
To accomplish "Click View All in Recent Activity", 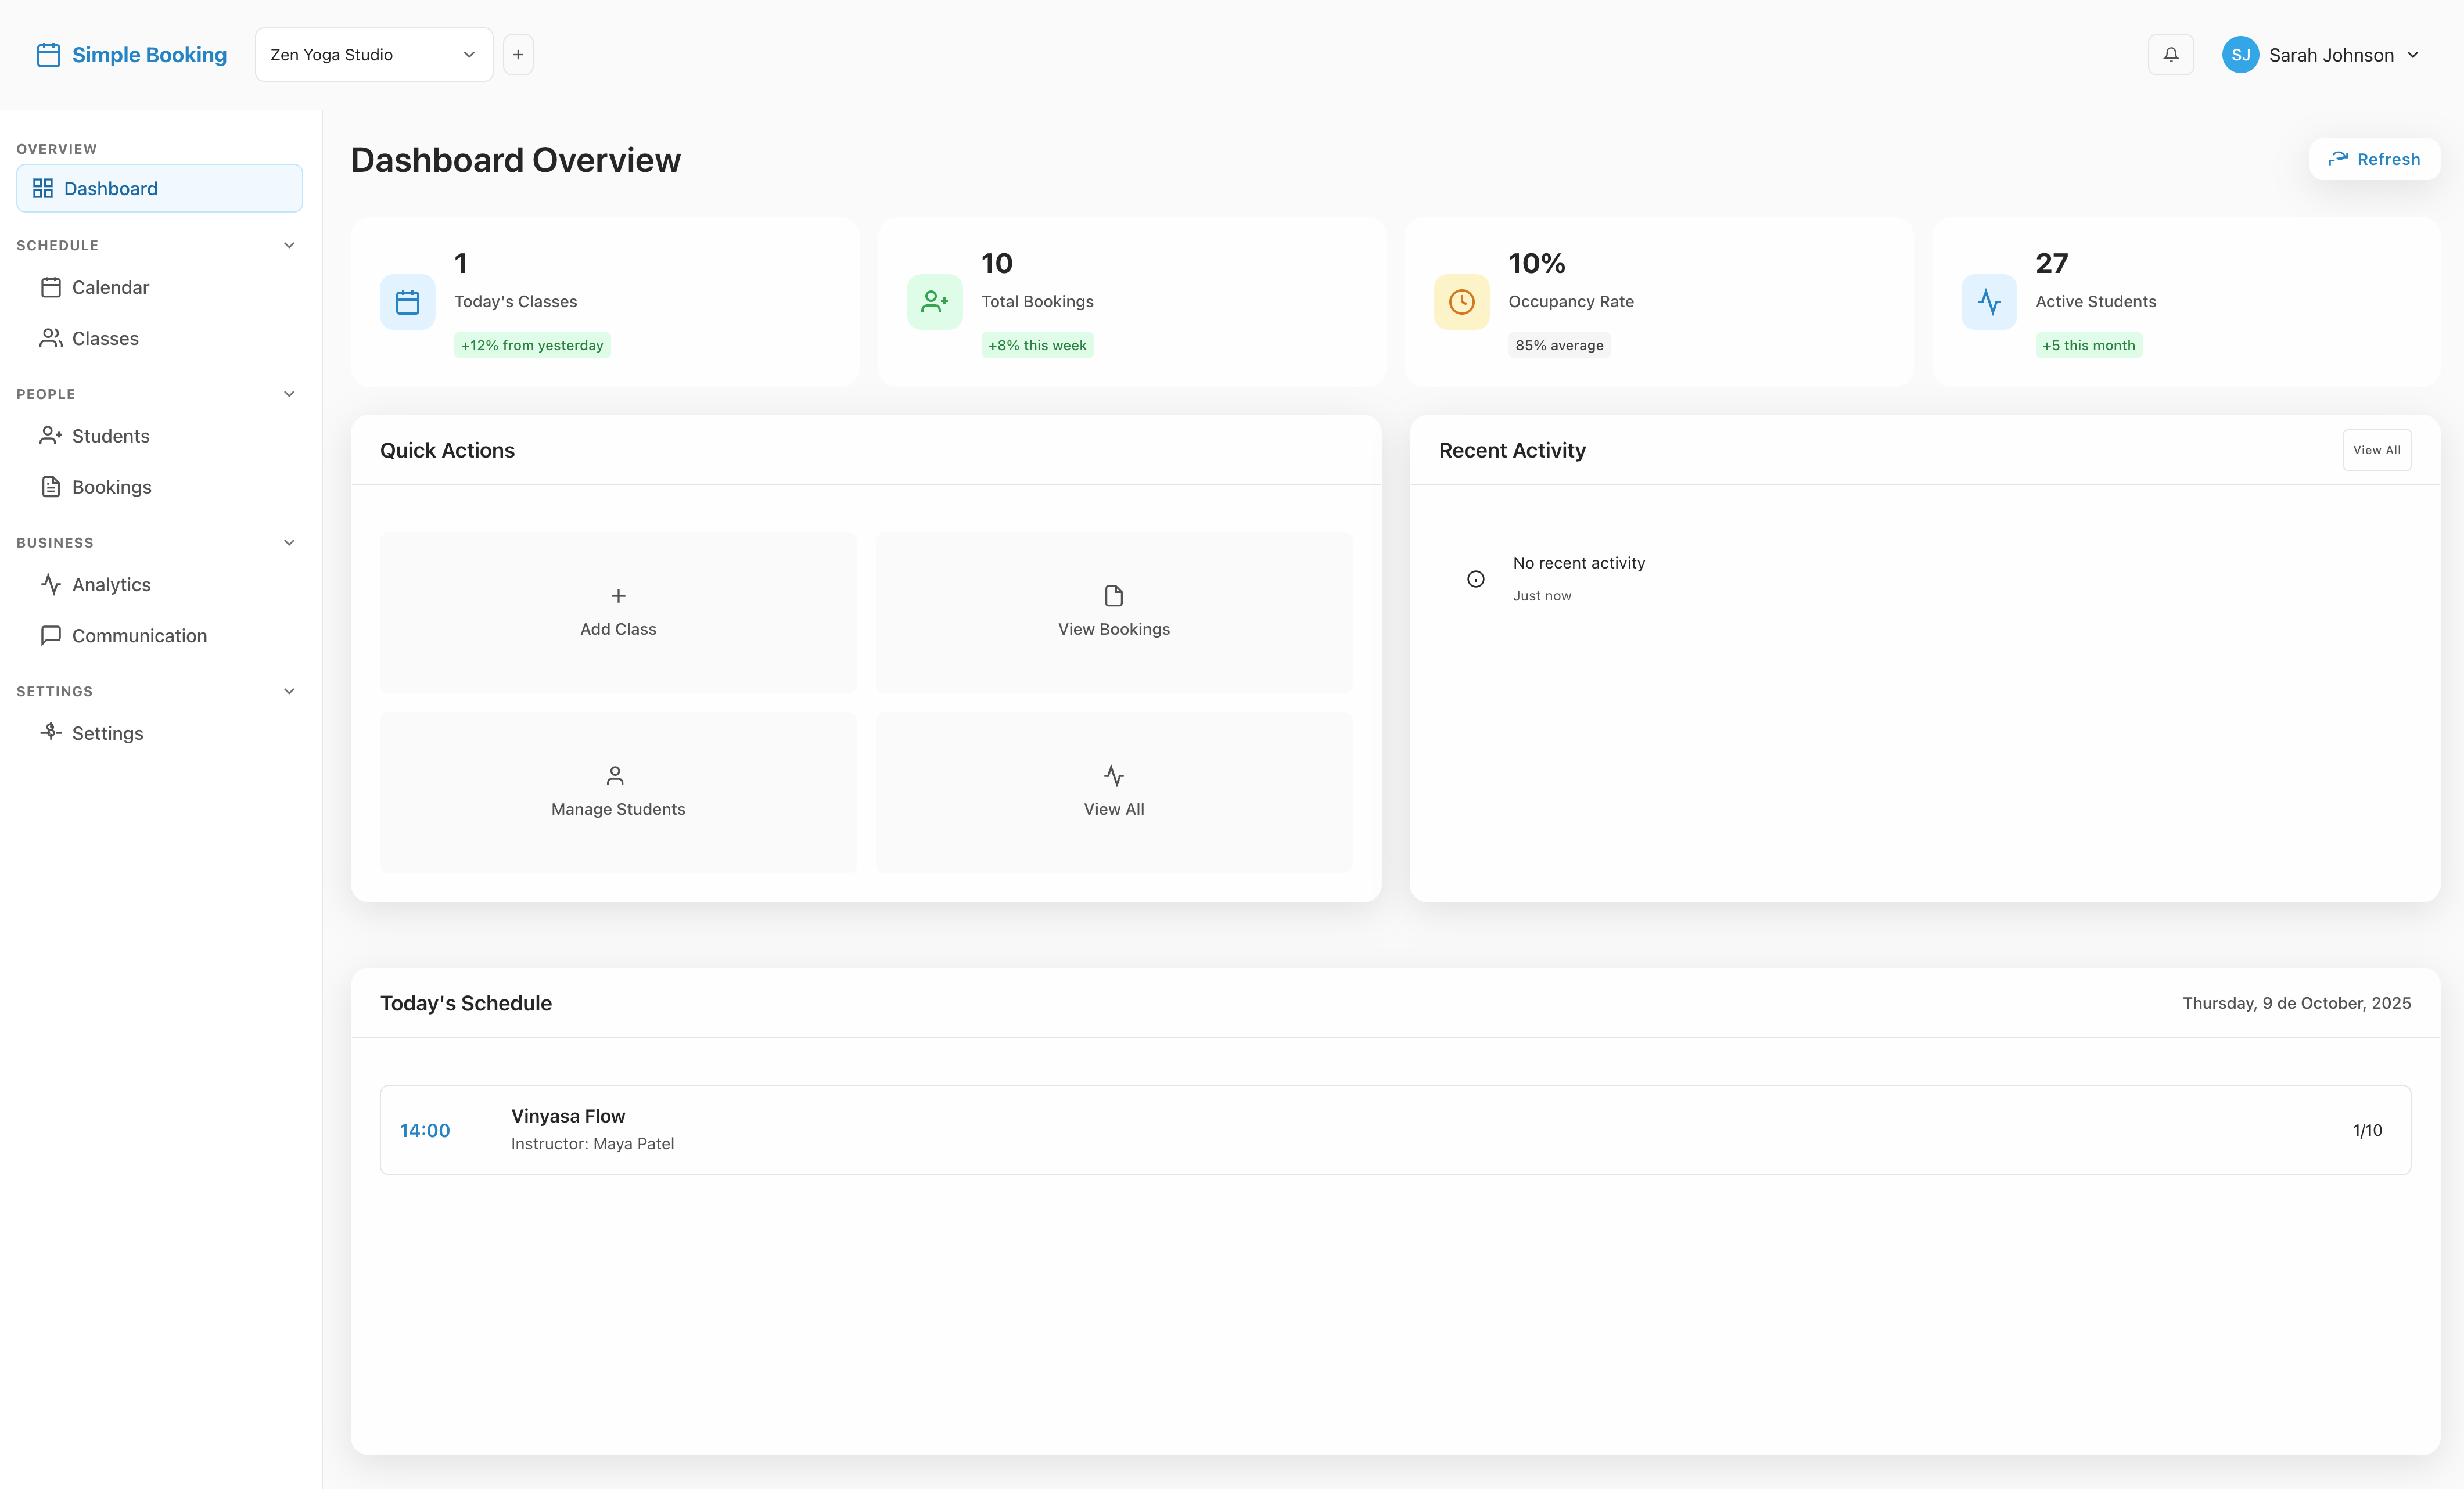I will (x=2377, y=450).
